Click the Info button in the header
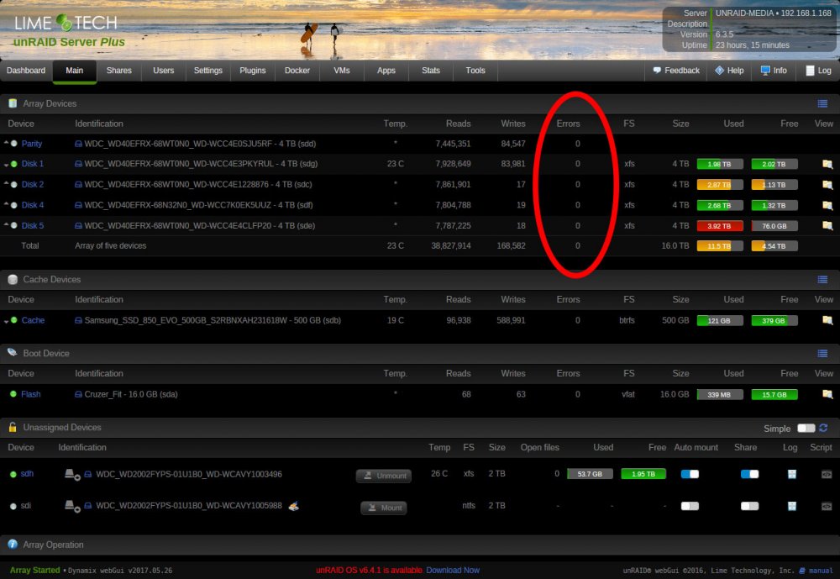Image resolution: width=840 pixels, height=579 pixels. 774,71
